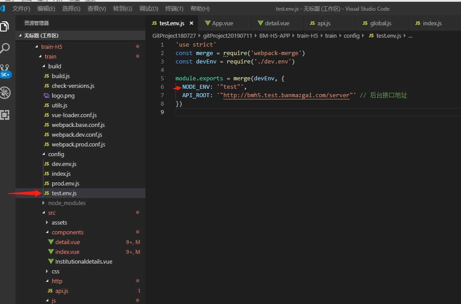
Task: Open detail.vue in components folder
Action: click(80, 242)
